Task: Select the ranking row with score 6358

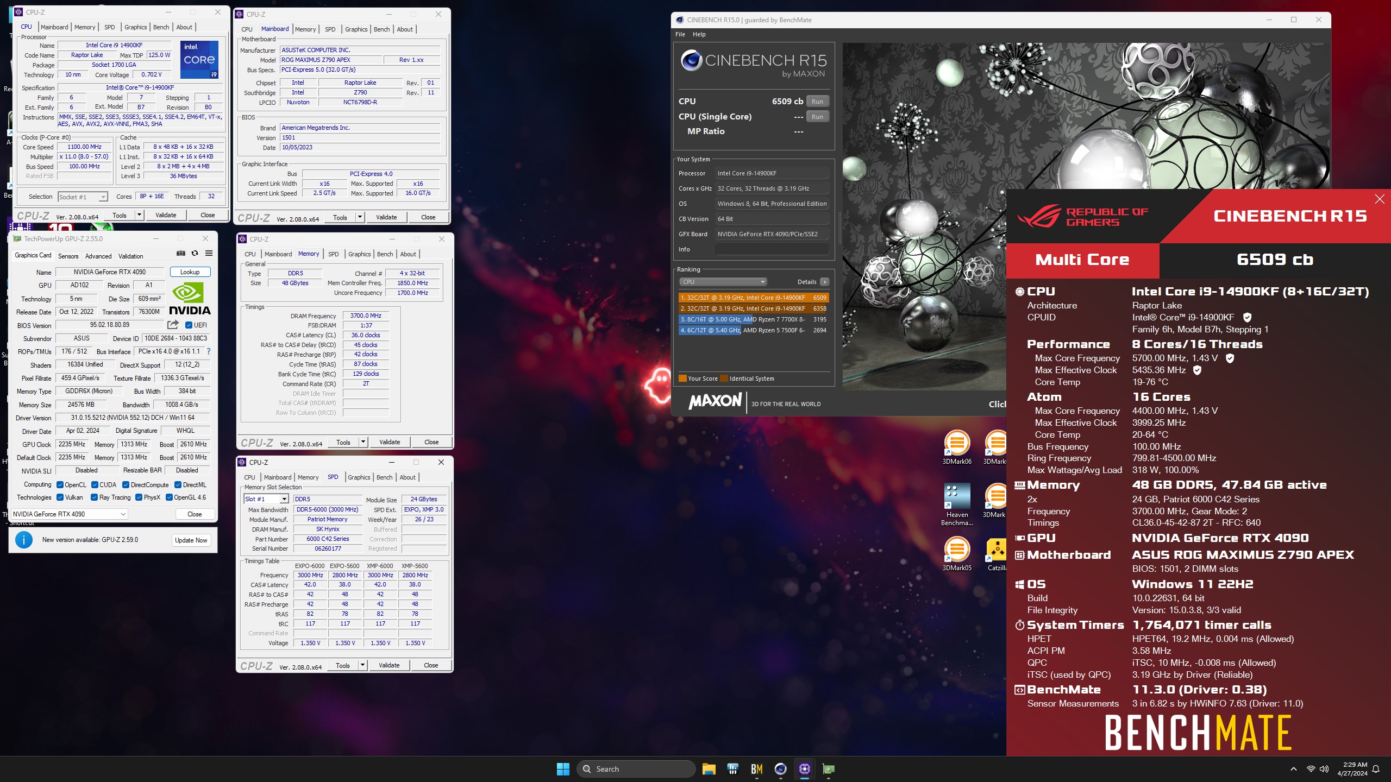Action: click(x=754, y=308)
